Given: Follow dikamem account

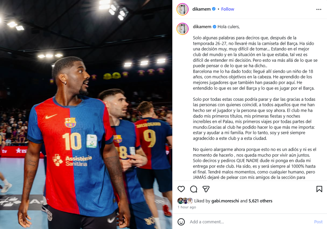Looking at the screenshot, I should coord(227,9).
